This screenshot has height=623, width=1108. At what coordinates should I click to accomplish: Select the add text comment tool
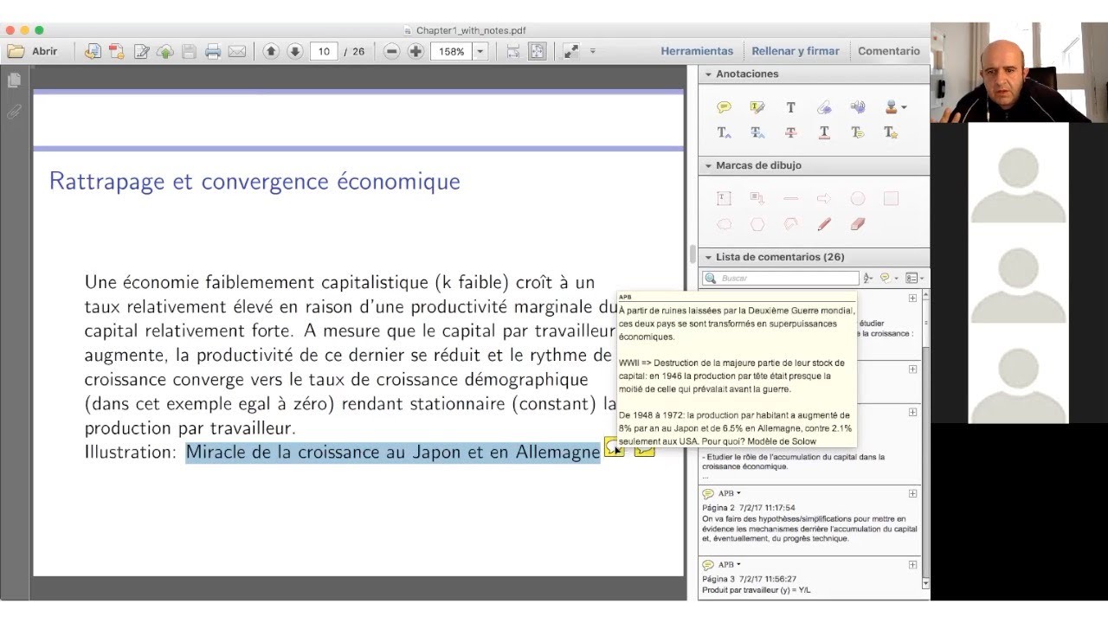[790, 107]
